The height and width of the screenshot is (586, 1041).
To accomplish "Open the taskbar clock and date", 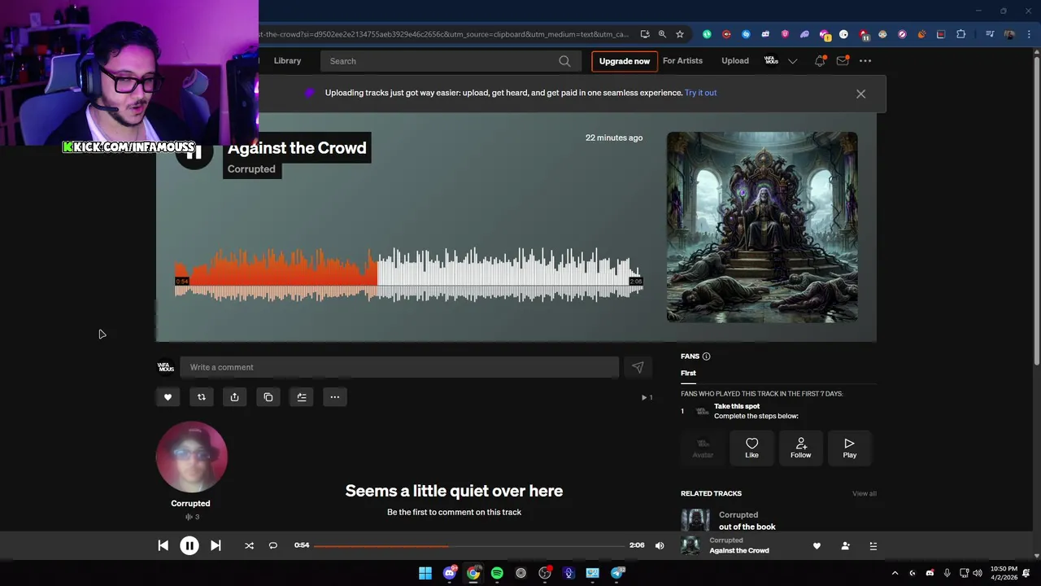I will click(1004, 573).
